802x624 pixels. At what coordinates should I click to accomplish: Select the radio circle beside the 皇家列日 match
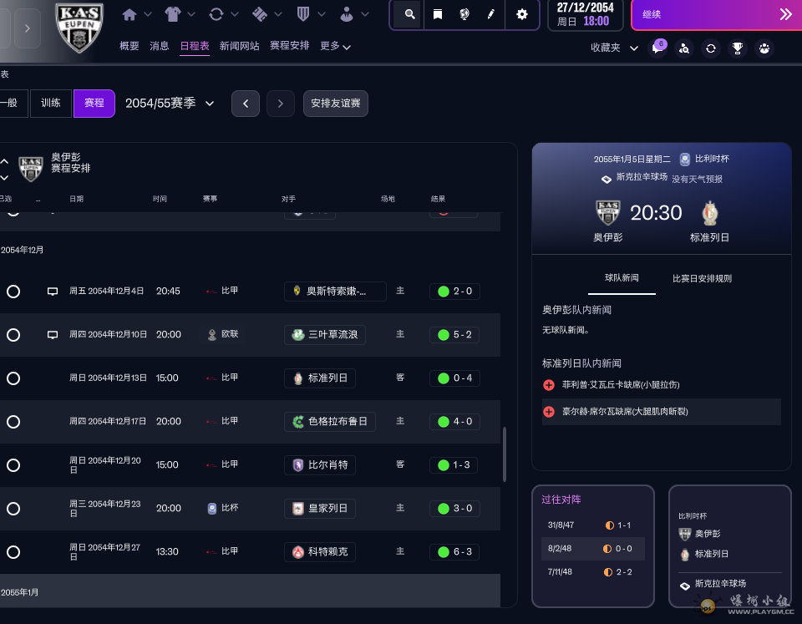coord(13,509)
